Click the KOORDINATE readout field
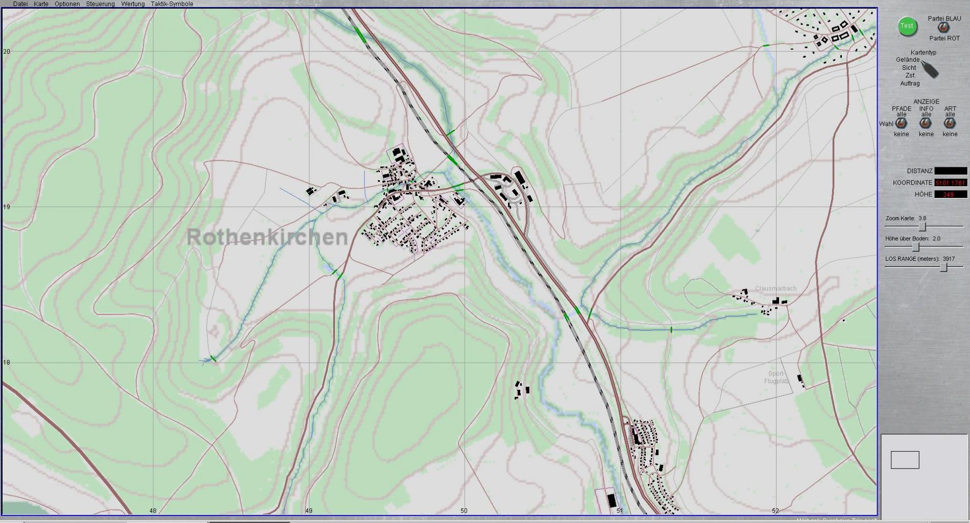This screenshot has width=970, height=523. (x=950, y=183)
